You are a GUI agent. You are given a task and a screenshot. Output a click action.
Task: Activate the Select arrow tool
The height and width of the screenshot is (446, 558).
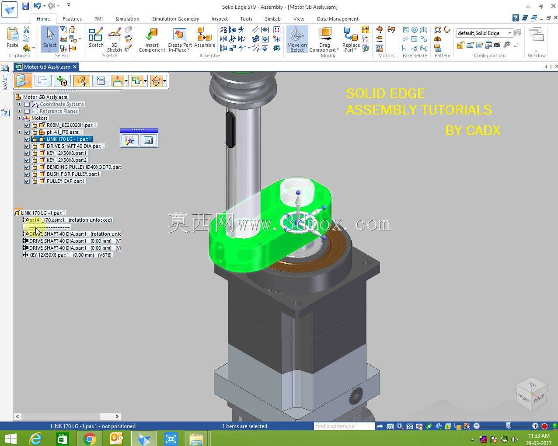(49, 38)
